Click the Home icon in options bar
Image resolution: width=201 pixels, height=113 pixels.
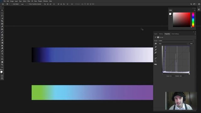(3, 4)
